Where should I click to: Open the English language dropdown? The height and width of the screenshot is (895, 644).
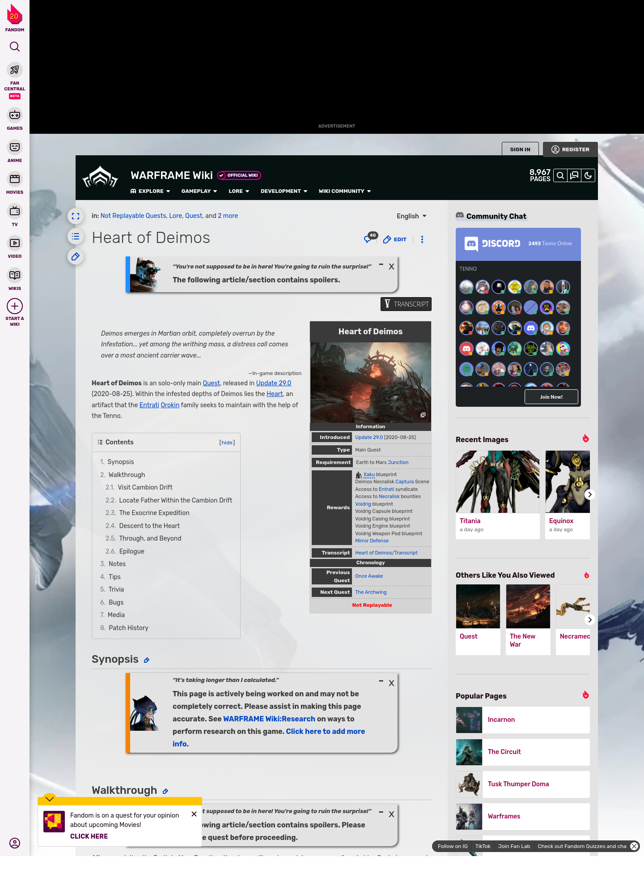[411, 216]
